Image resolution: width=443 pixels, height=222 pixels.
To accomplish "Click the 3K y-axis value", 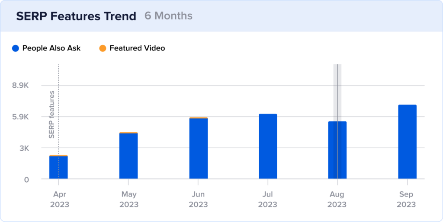I will pyautogui.click(x=24, y=148).
